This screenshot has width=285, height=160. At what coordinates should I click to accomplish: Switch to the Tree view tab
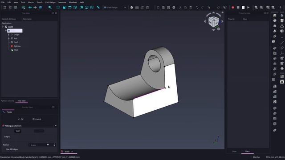[21, 101]
